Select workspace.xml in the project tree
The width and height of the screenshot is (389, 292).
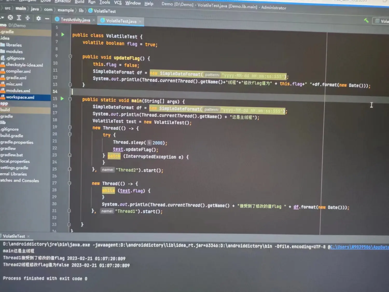pyautogui.click(x=20, y=97)
